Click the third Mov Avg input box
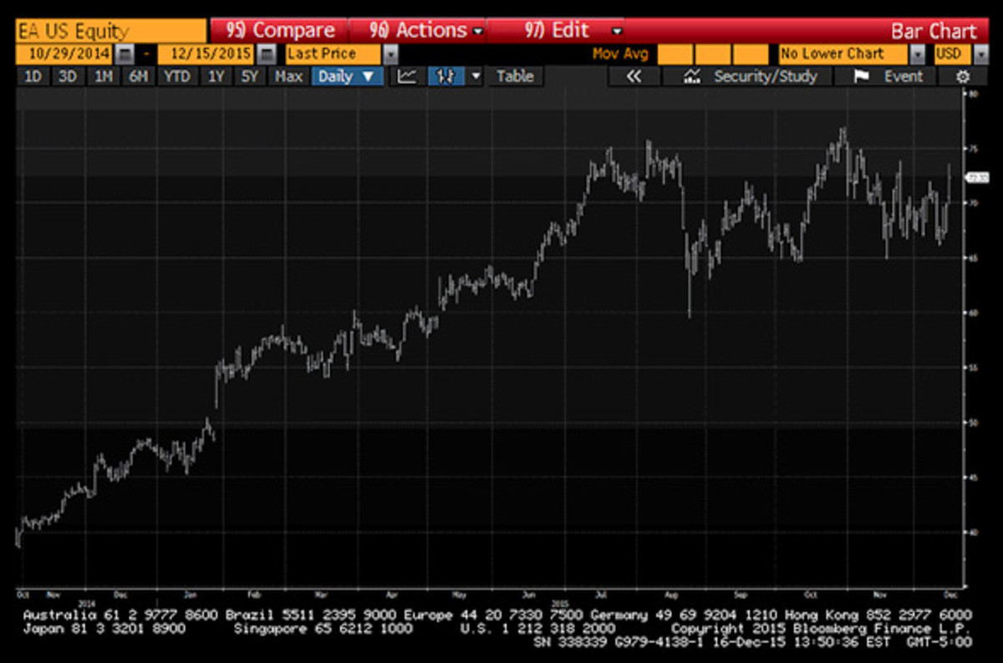Viewport: 1003px width, 663px height. click(x=751, y=54)
